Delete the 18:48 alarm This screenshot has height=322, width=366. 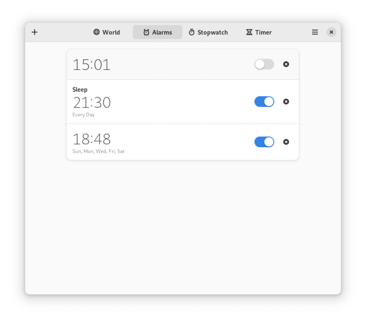(x=286, y=142)
